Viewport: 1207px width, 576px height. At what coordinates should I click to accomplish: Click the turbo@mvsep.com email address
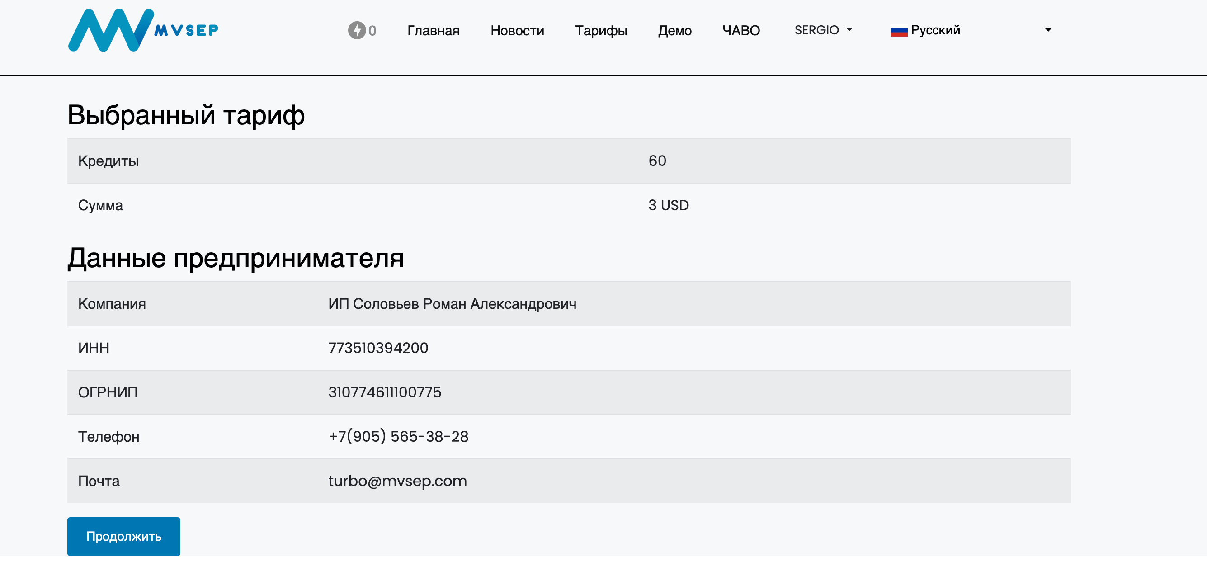tap(397, 481)
